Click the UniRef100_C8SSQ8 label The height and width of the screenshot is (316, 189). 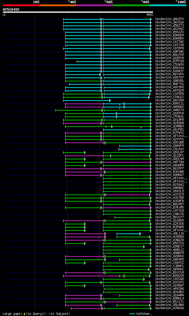pyautogui.click(x=170, y=279)
